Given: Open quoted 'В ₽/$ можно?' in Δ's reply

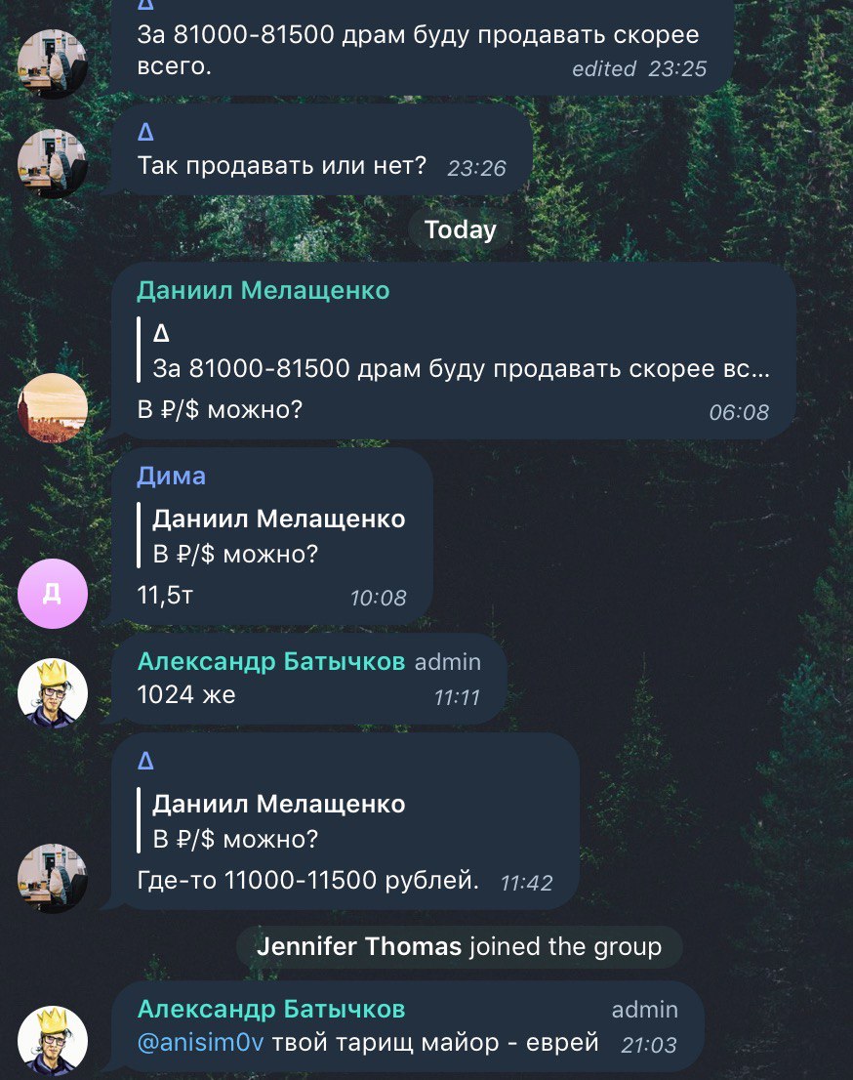Looking at the screenshot, I should click(x=272, y=821).
